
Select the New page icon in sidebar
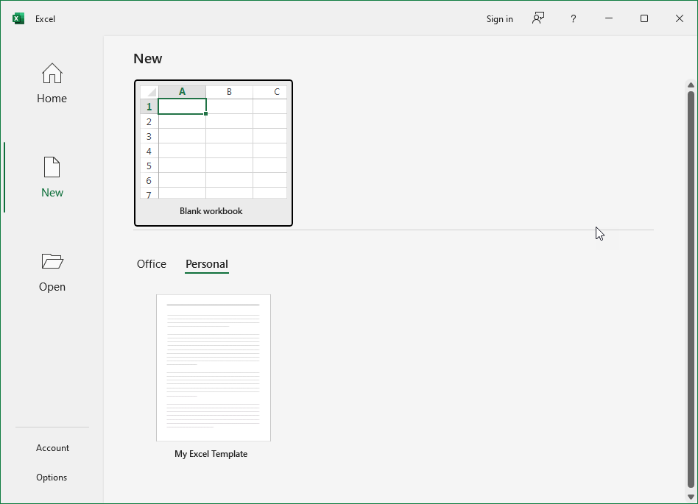point(52,168)
